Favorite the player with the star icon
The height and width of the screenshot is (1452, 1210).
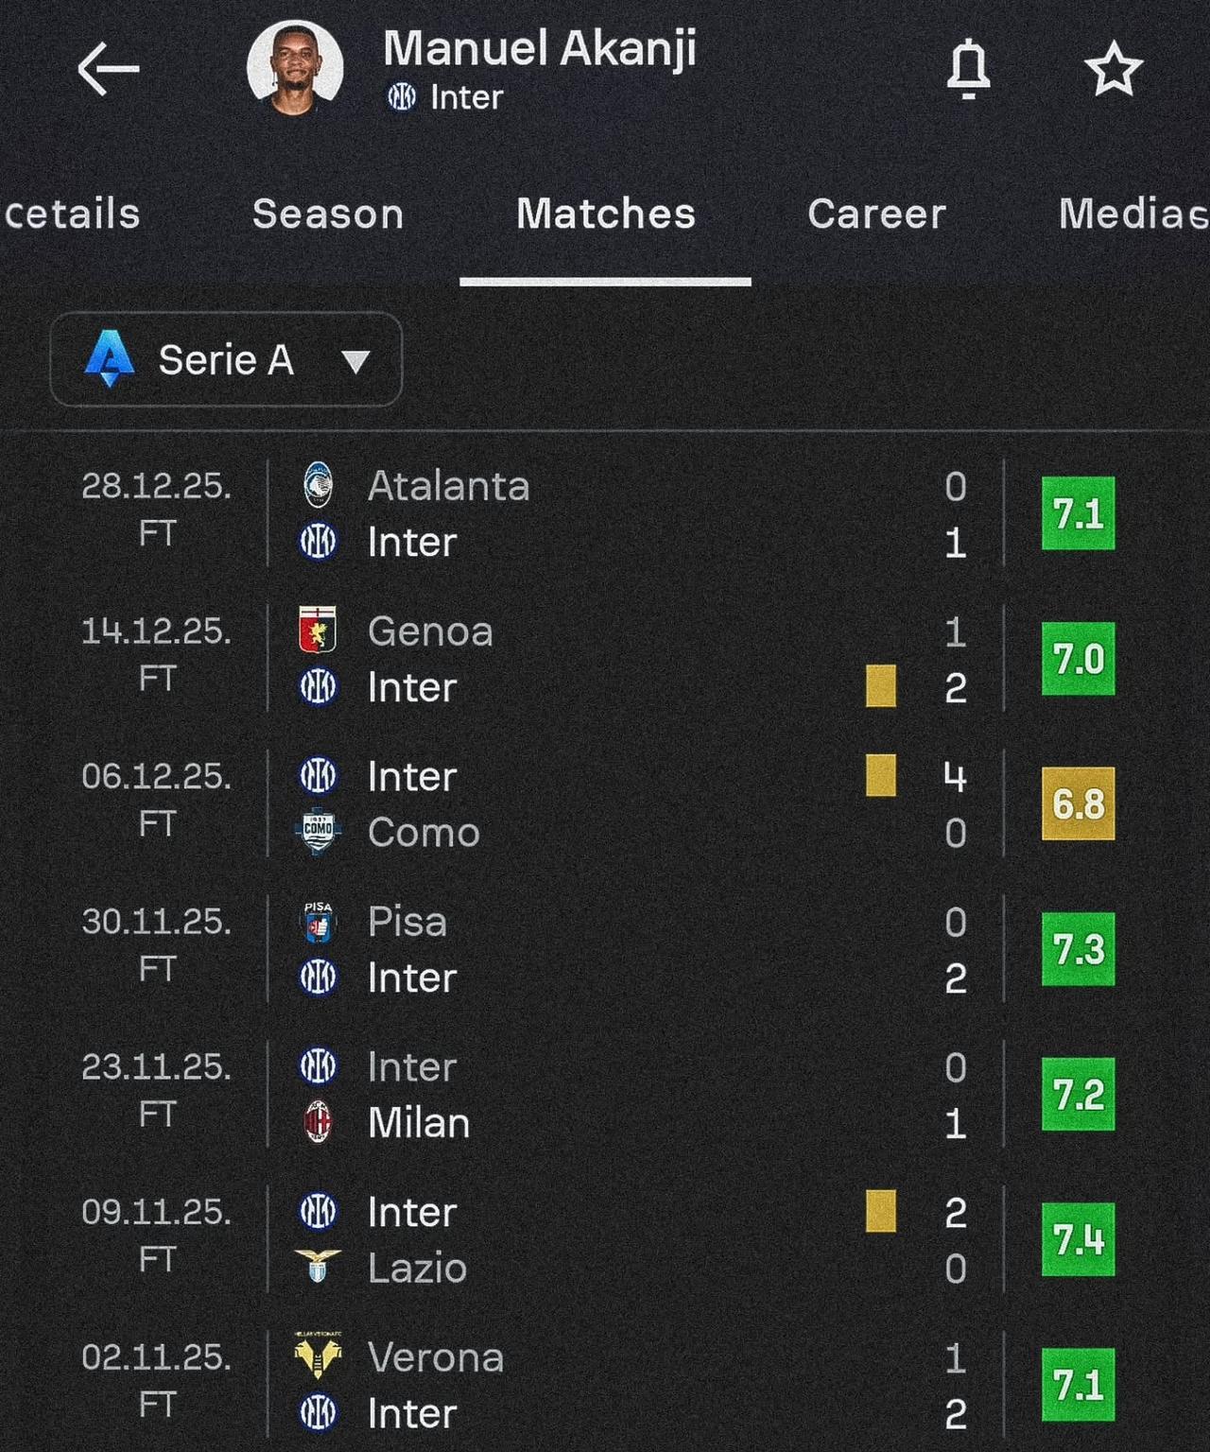(x=1114, y=69)
